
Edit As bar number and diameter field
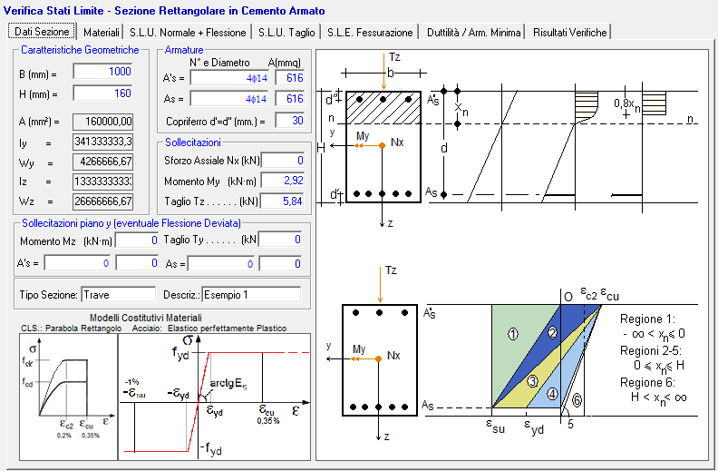[229, 99]
